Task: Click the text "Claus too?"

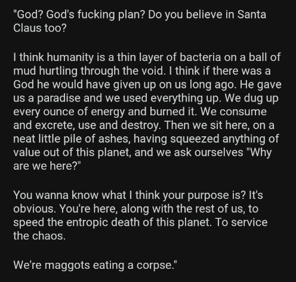Action: pos(40,28)
